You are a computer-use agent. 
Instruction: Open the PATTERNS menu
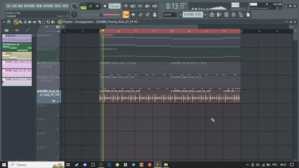pyautogui.click(x=29, y=6)
